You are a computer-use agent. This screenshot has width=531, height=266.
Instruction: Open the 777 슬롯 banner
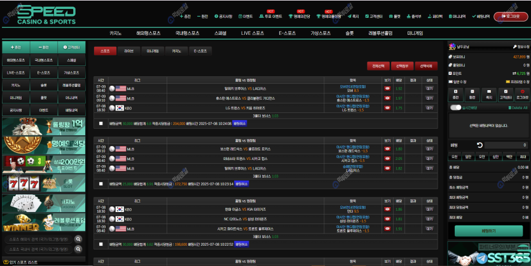[x=44, y=183]
